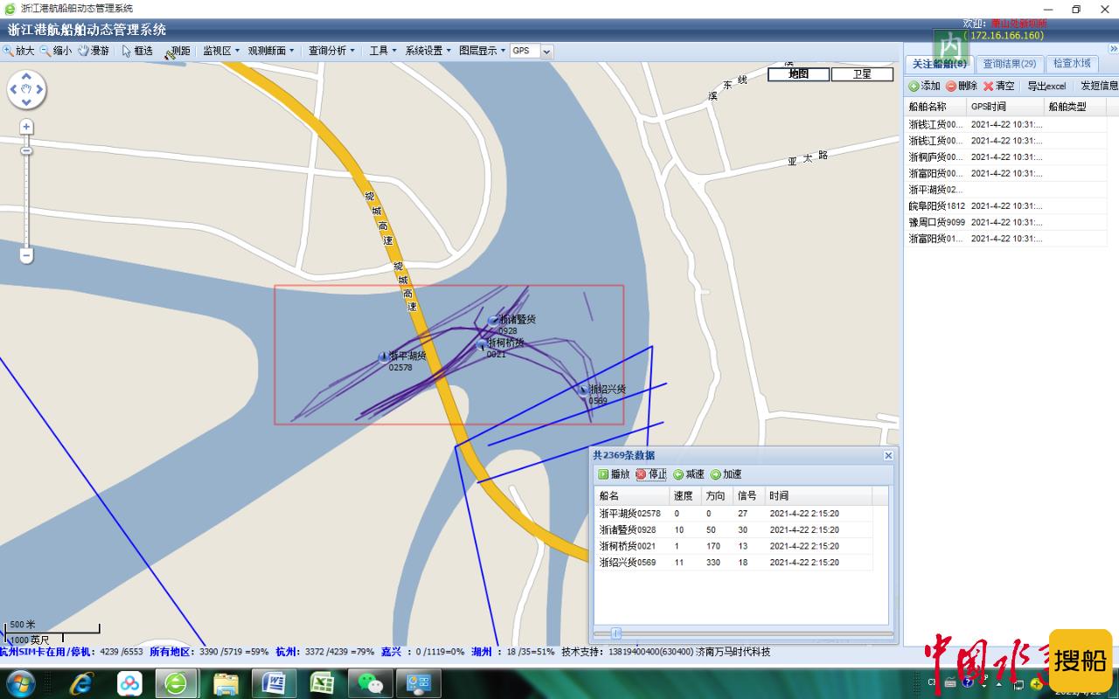Click ship marker 浙柯桥货0021 on map

point(480,345)
